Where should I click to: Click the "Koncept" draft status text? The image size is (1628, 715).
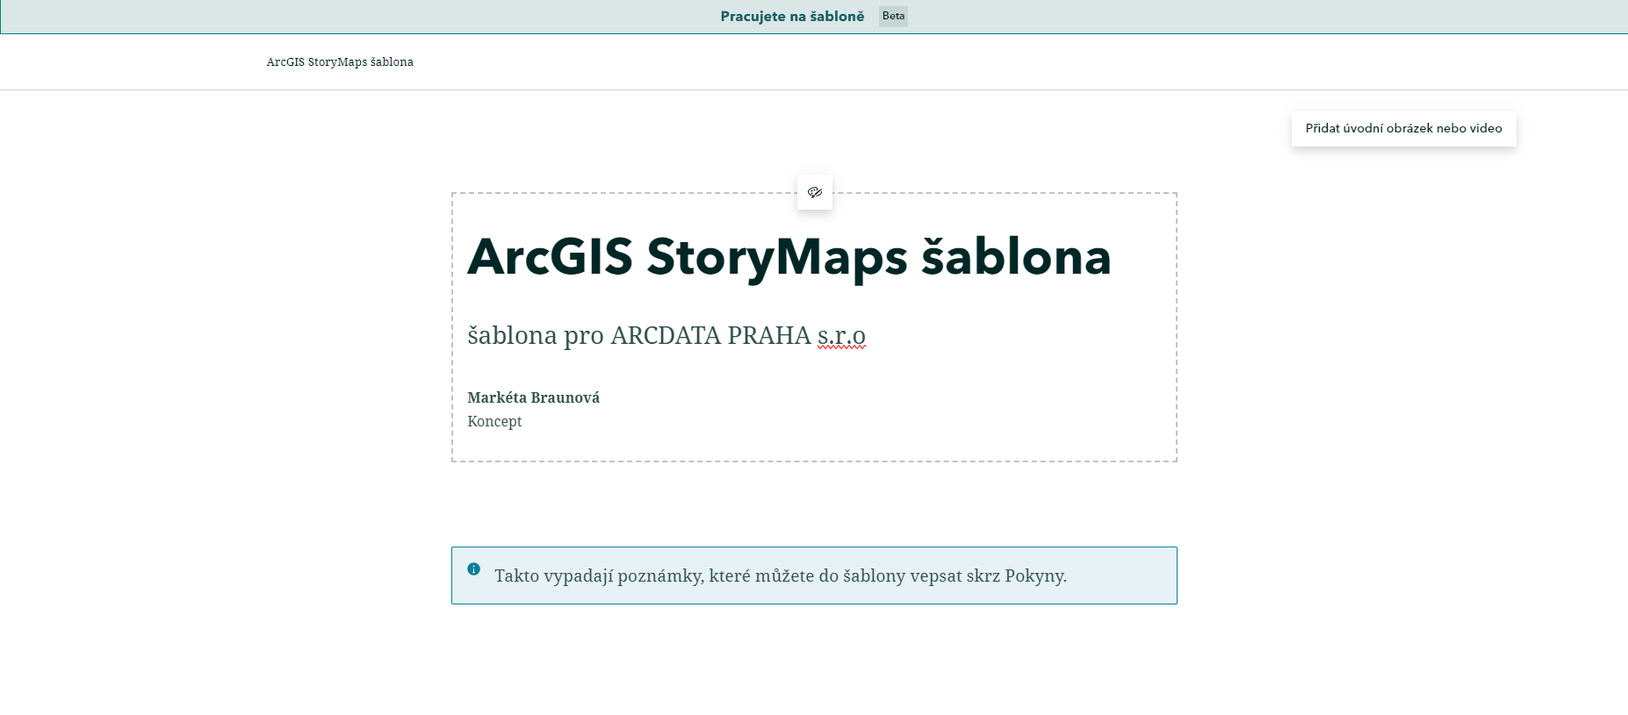tap(494, 421)
